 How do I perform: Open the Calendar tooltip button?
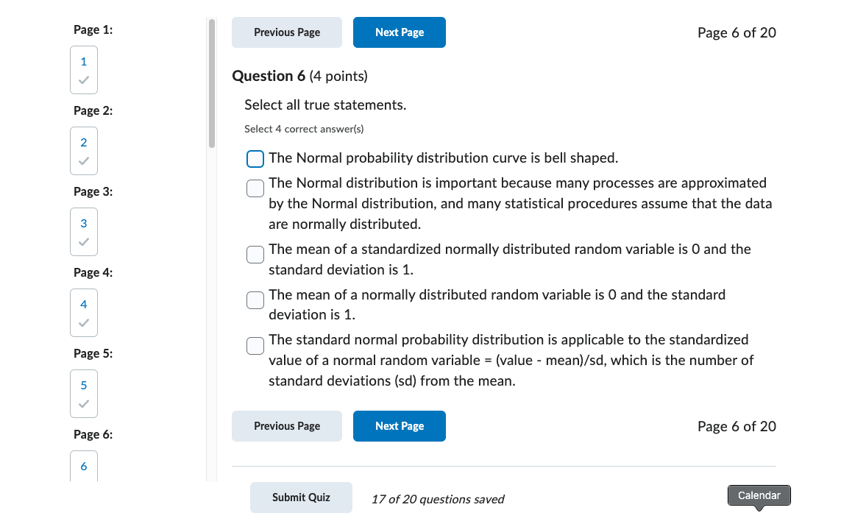759,495
